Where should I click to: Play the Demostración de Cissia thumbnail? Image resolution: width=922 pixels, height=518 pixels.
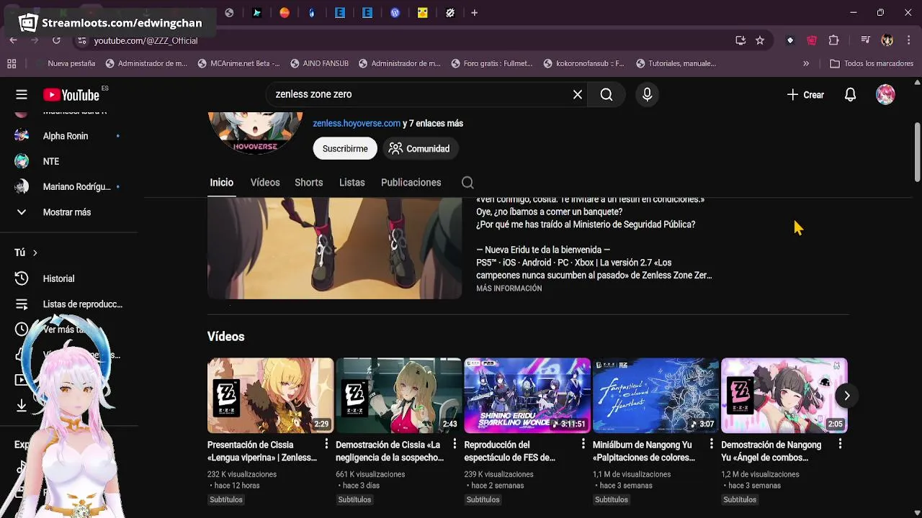pyautogui.click(x=398, y=395)
